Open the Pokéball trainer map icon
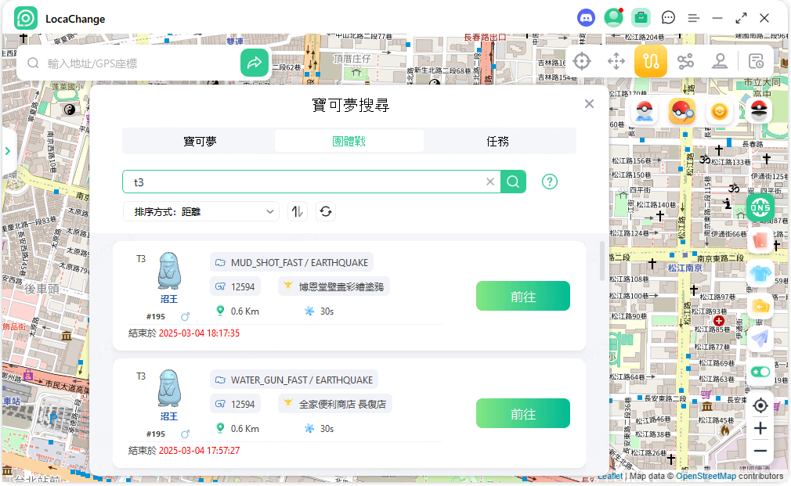This screenshot has height=486, width=791. click(x=645, y=111)
